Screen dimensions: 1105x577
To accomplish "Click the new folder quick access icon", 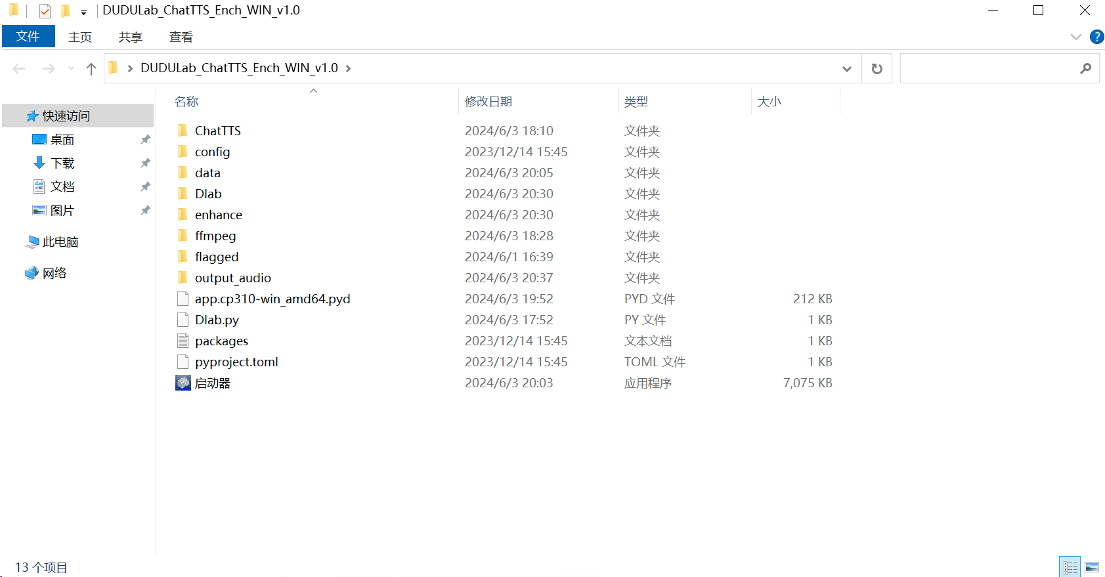I will [66, 11].
